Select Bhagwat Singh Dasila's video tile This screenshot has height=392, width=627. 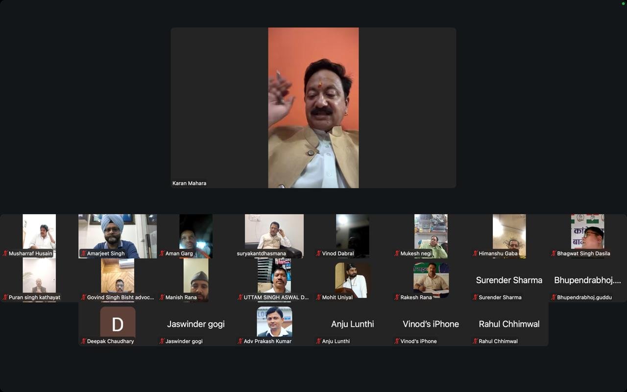click(587, 233)
